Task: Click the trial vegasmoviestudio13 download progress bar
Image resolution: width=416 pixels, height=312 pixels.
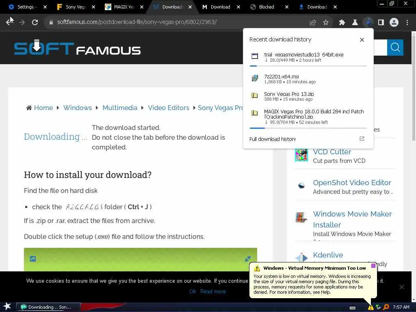Action: pyautogui.click(x=308, y=66)
